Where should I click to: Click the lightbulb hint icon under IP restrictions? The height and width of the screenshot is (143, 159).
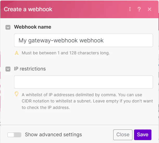(17, 94)
